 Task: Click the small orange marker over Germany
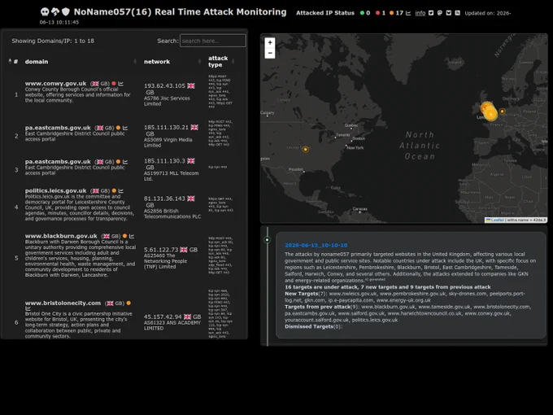(x=502, y=111)
